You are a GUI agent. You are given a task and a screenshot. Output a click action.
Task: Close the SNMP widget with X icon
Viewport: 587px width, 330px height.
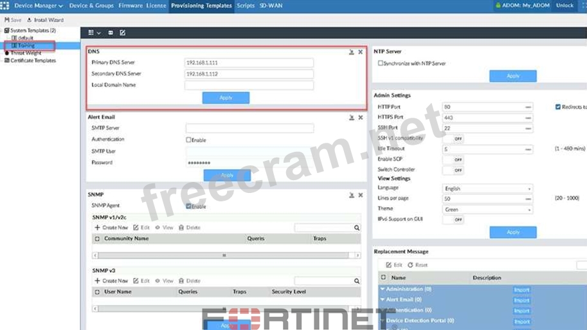[361, 195]
